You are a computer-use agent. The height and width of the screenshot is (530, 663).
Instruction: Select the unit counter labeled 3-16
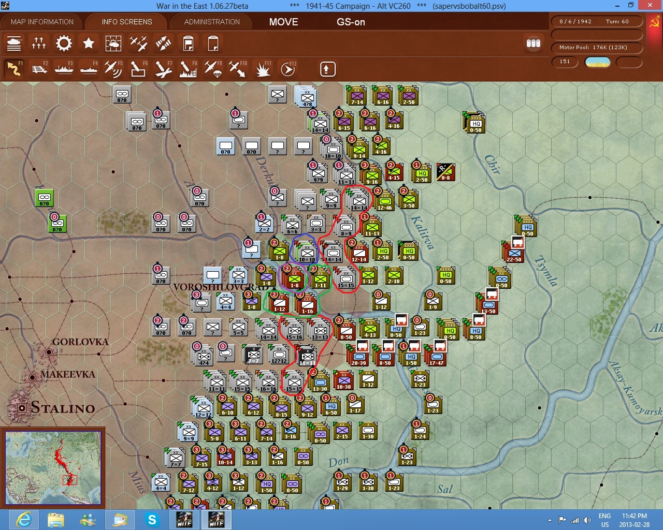tap(290, 430)
